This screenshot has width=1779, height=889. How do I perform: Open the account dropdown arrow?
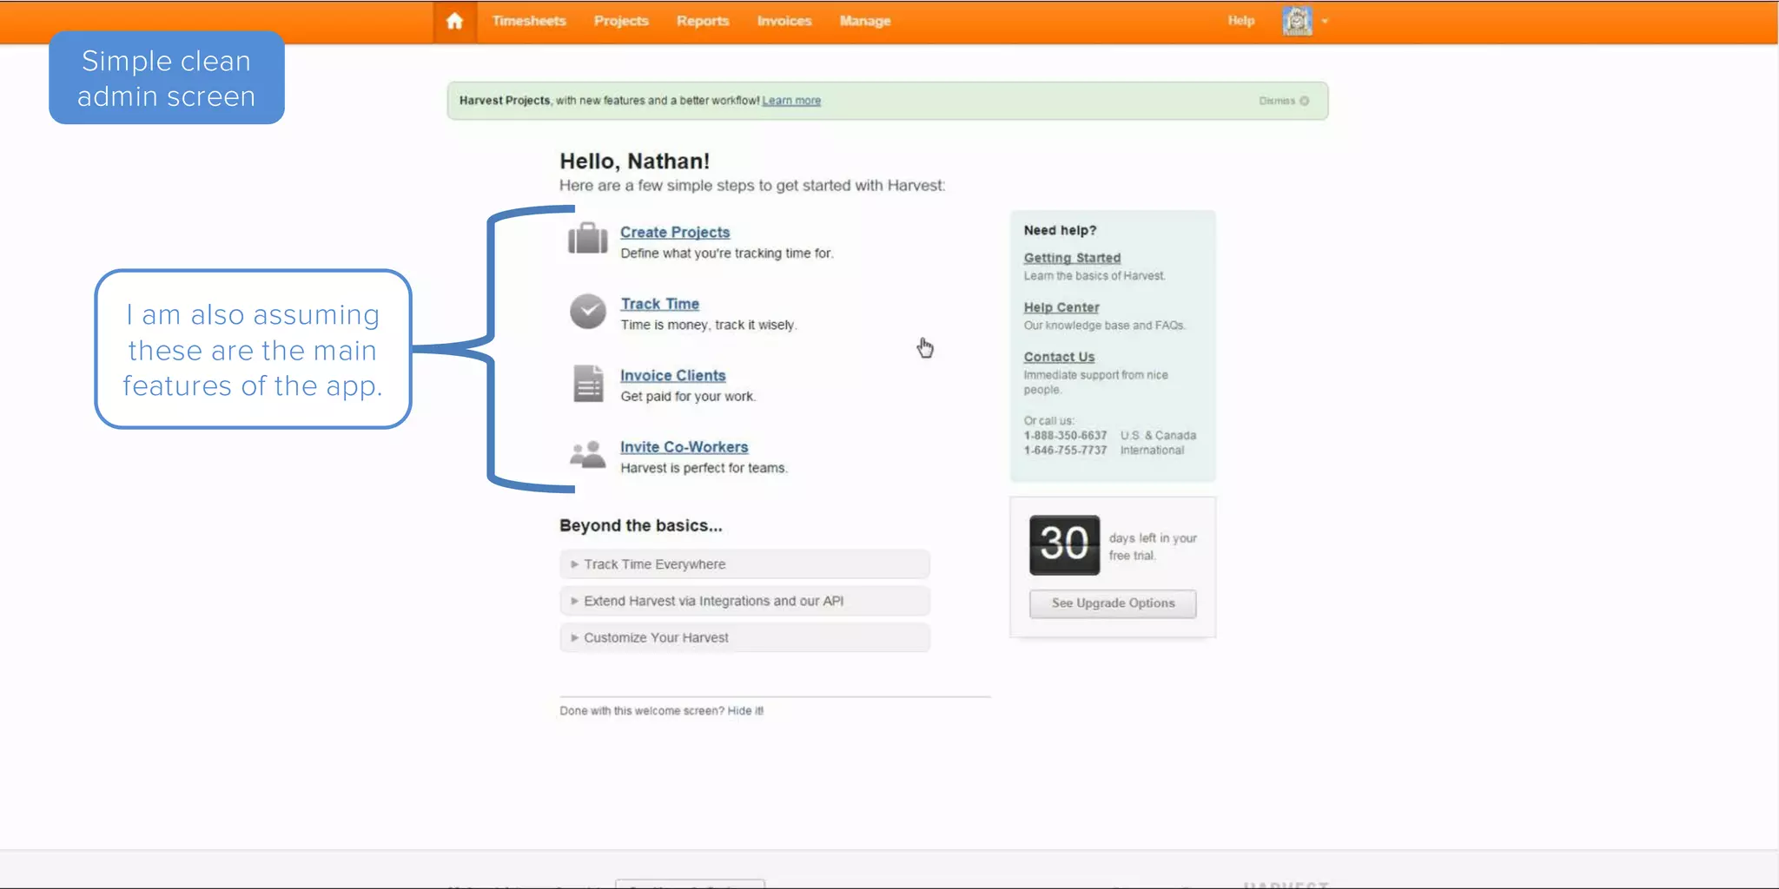[x=1325, y=21]
